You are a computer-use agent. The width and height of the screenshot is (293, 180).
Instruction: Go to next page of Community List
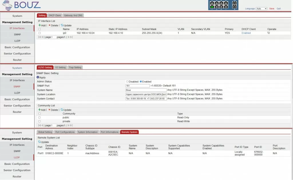(69, 125)
